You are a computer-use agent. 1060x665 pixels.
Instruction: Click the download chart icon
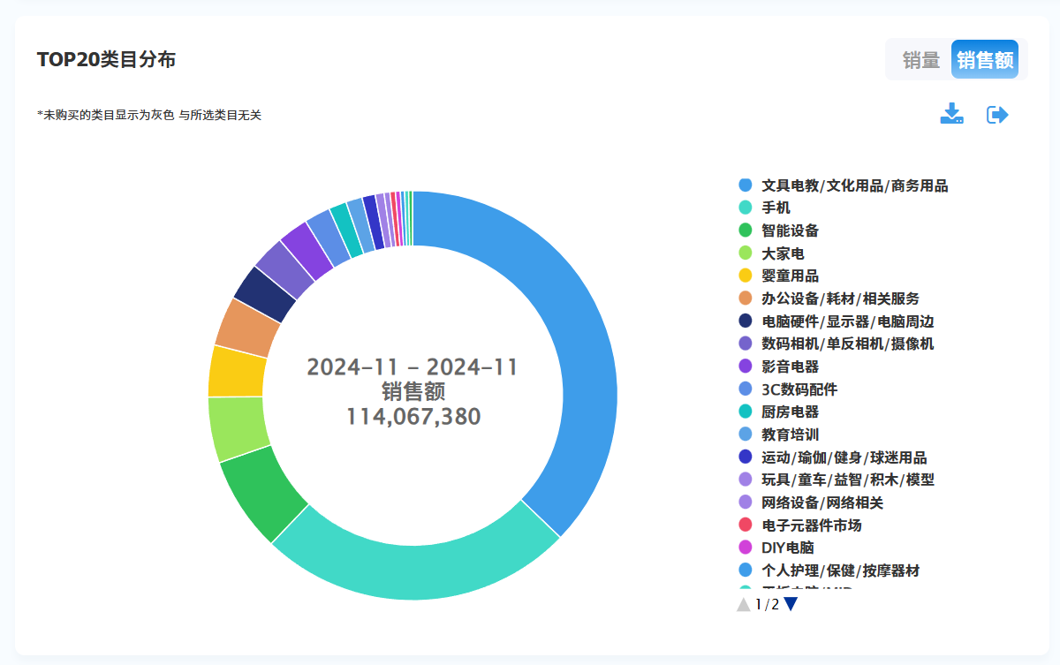(x=951, y=114)
